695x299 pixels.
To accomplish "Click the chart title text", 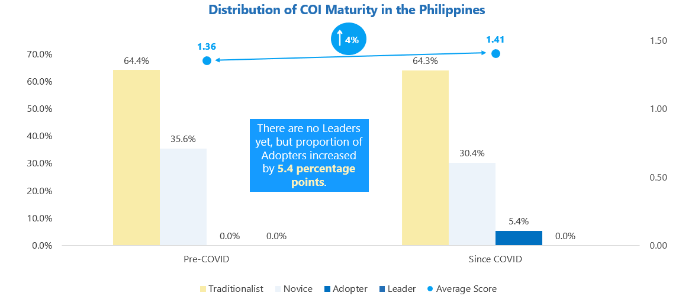I will [347, 10].
